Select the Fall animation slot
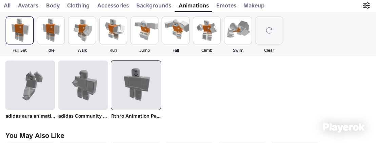The height and width of the screenshot is (143, 376). (176, 30)
